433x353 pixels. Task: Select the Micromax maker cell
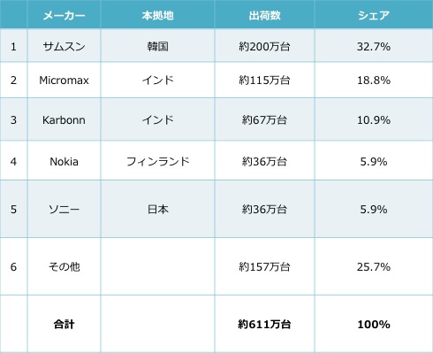[64, 81]
